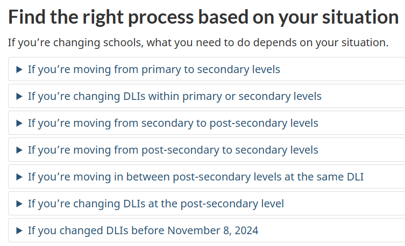Click triangle beside 'secondary to post-secondary levels'

click(20, 123)
